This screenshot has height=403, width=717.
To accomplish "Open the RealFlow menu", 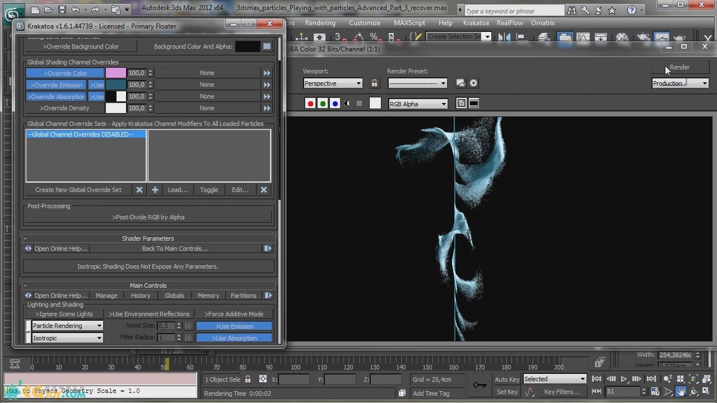I will point(510,23).
